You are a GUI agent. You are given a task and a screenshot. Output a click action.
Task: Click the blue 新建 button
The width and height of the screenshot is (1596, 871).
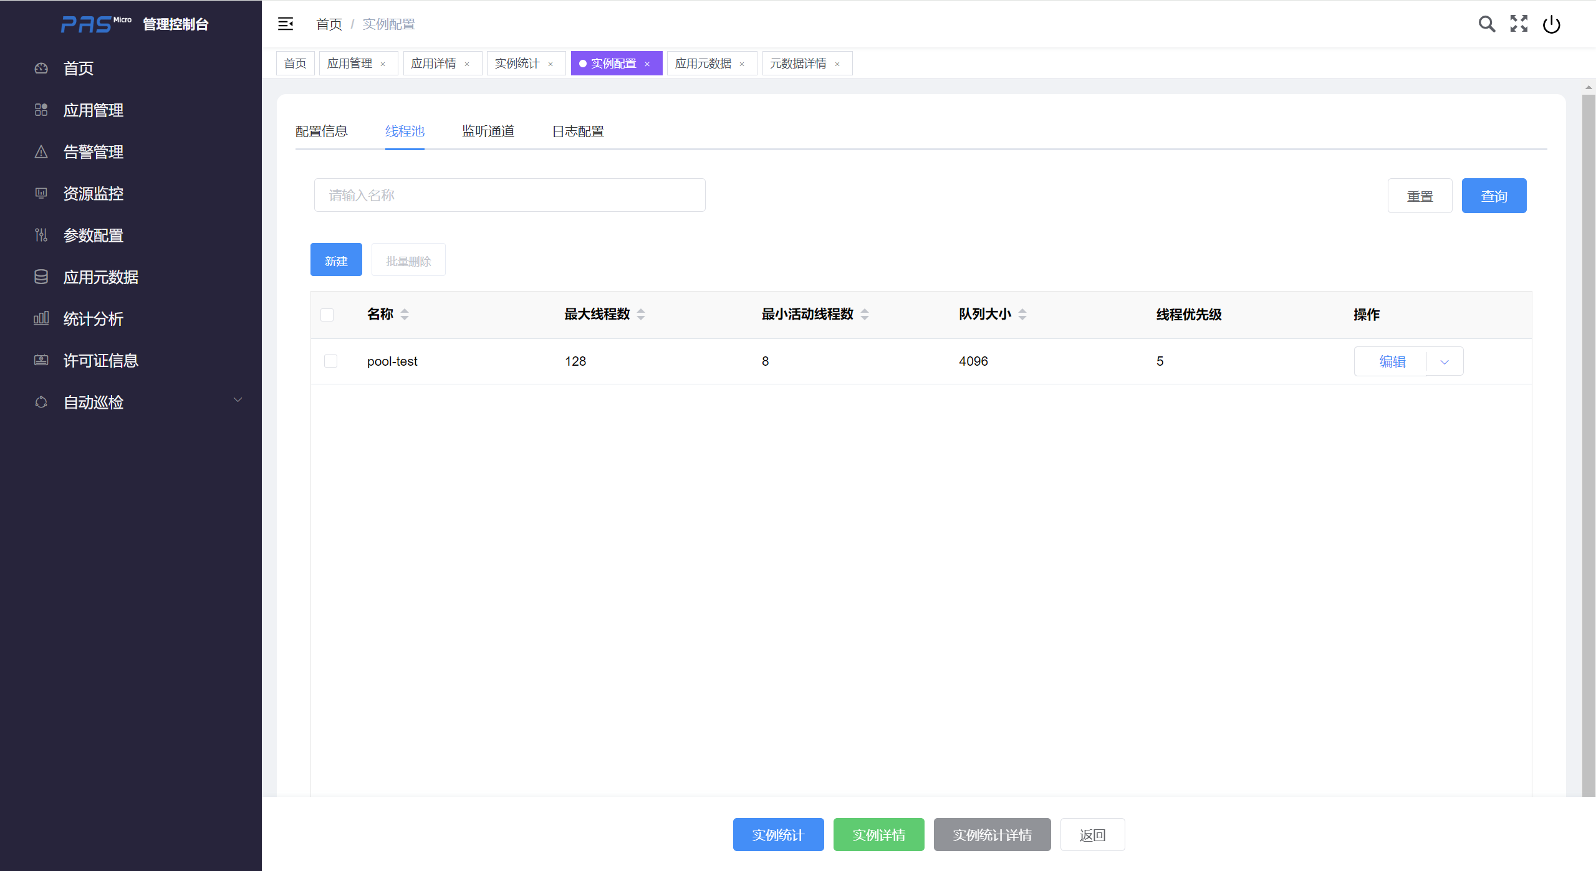336,260
